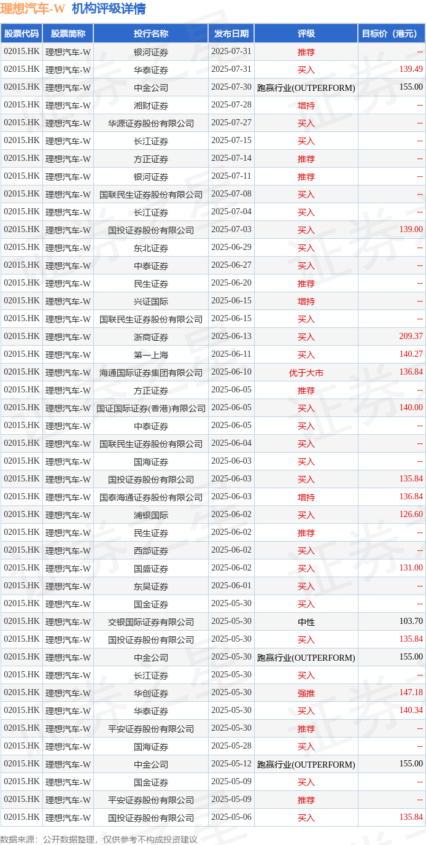The image size is (426, 845).
Task: Click the date 2025-07-15
Action: pos(231,141)
